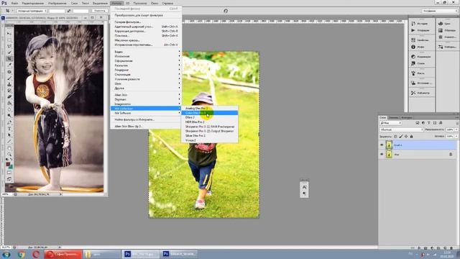Screen dimensions: 460x259
Task: Choose Color Efex Pro 4 from submenu
Action: click(x=209, y=113)
